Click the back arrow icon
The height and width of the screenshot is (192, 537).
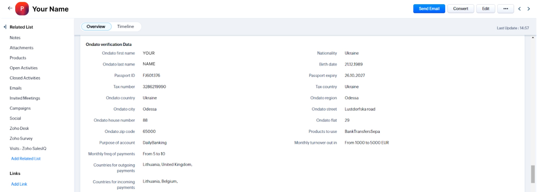[10, 8]
